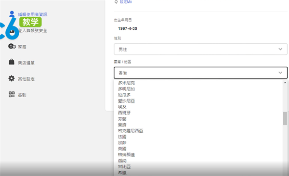Click the 商店選單 shopping bag icon

[x=12, y=62]
